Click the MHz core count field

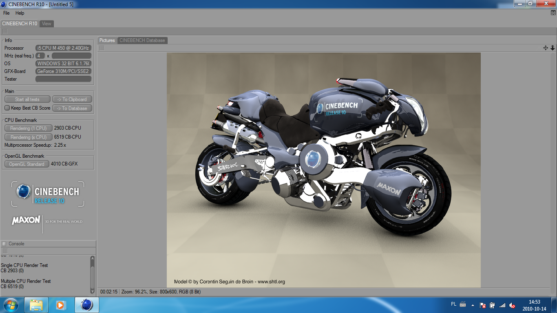pos(40,56)
